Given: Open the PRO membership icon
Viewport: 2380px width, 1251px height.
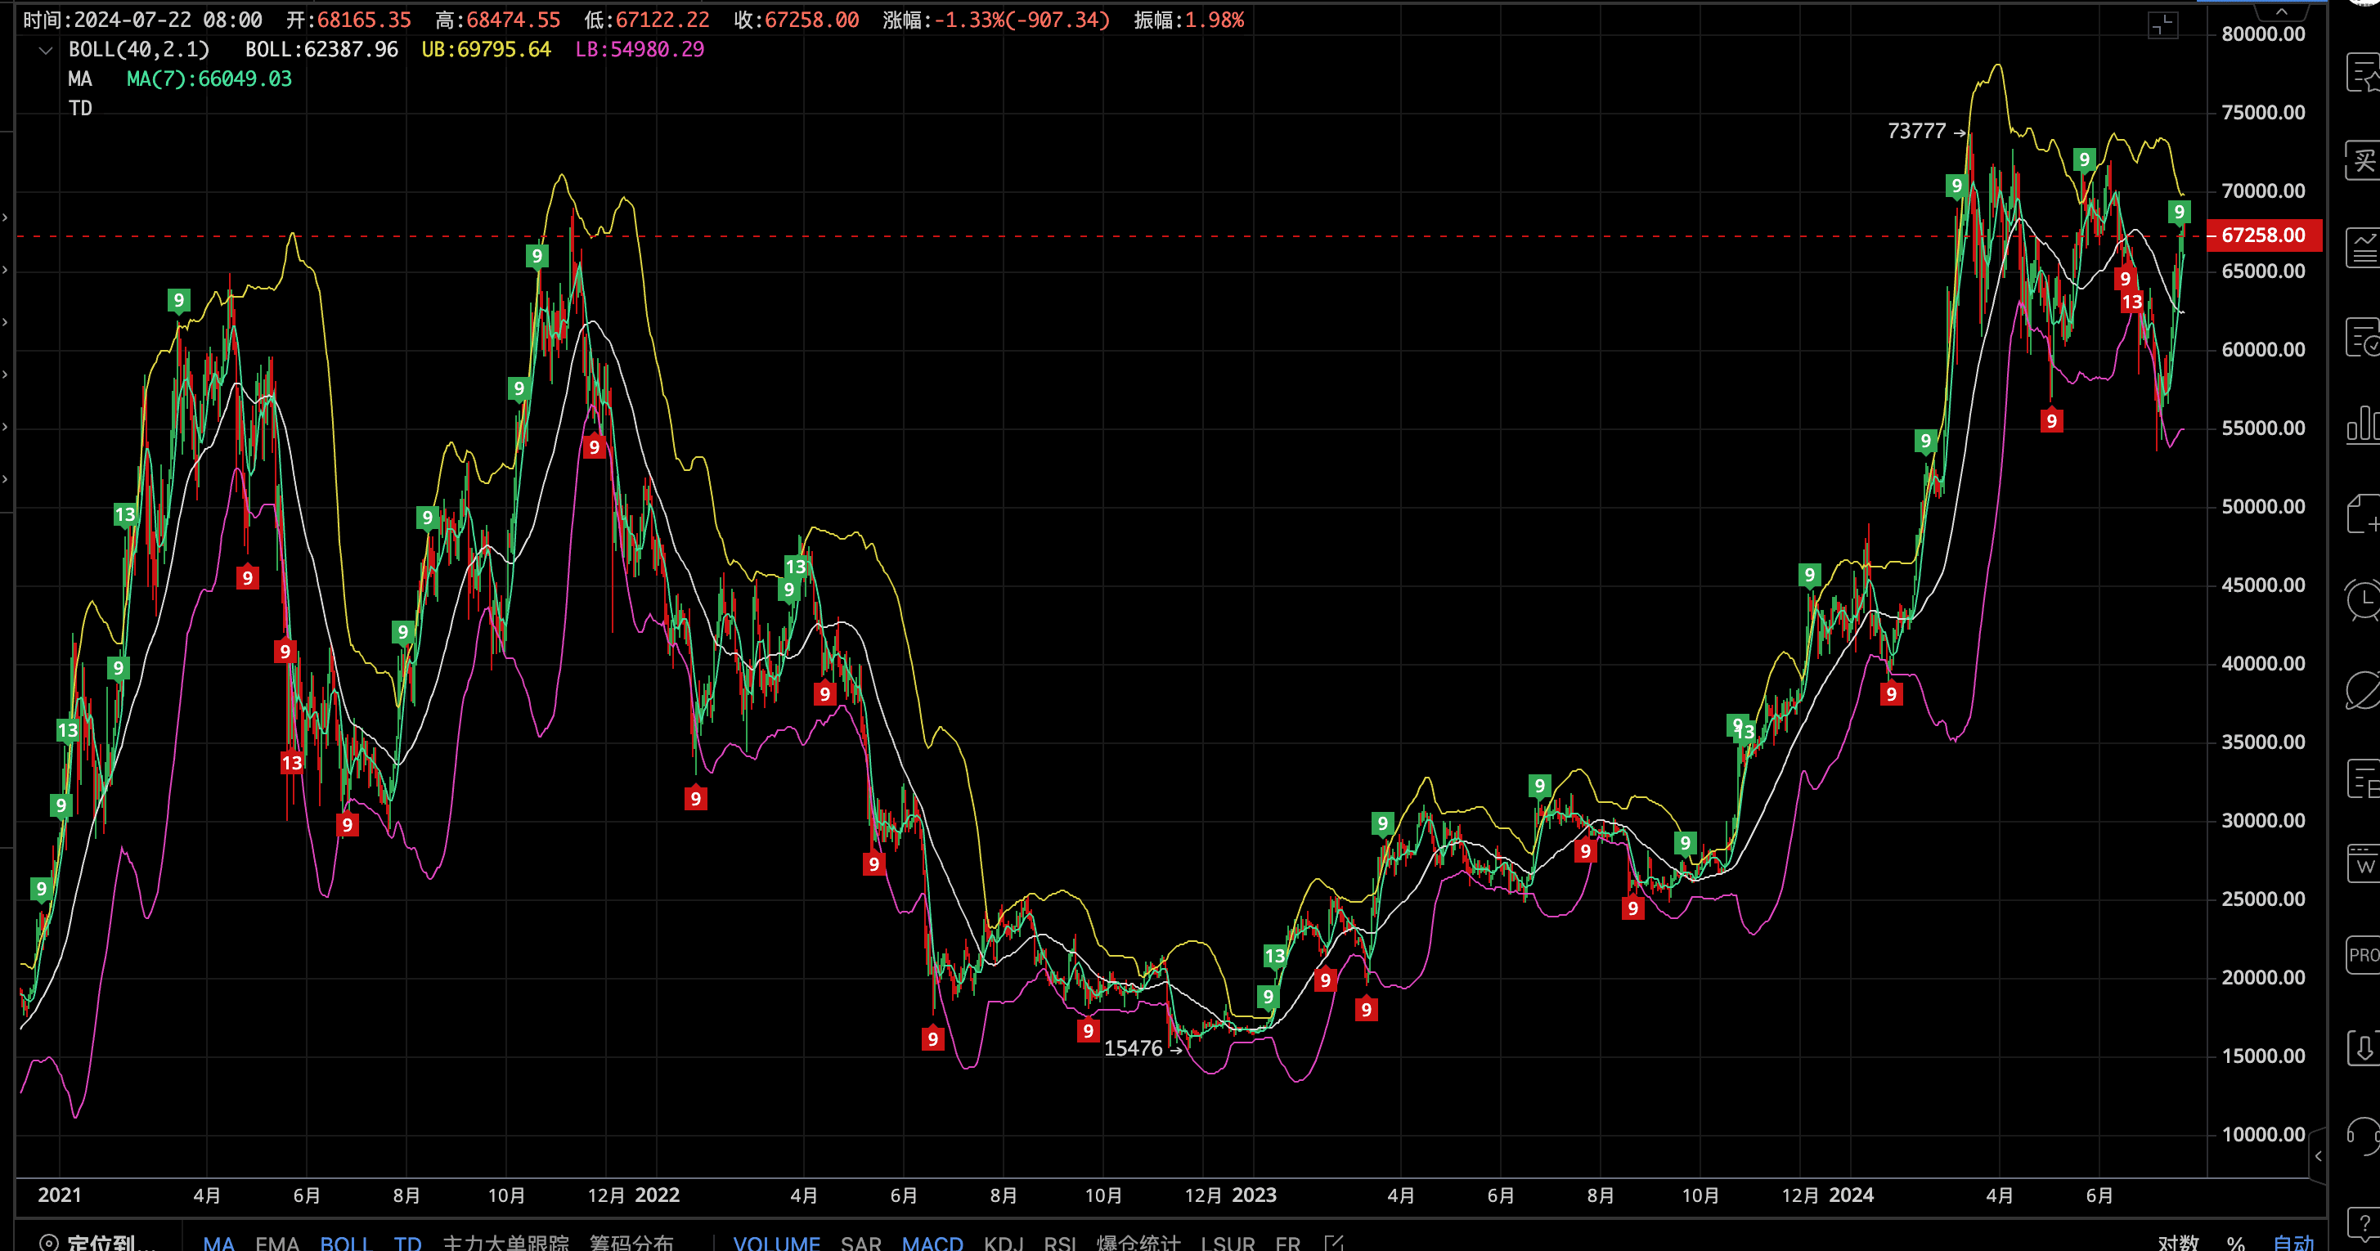Looking at the screenshot, I should click(x=2364, y=954).
